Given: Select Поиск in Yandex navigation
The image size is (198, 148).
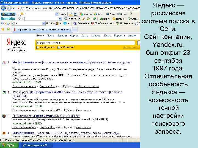Looking at the screenshot, I should pyautogui.click(x=40, y=36).
